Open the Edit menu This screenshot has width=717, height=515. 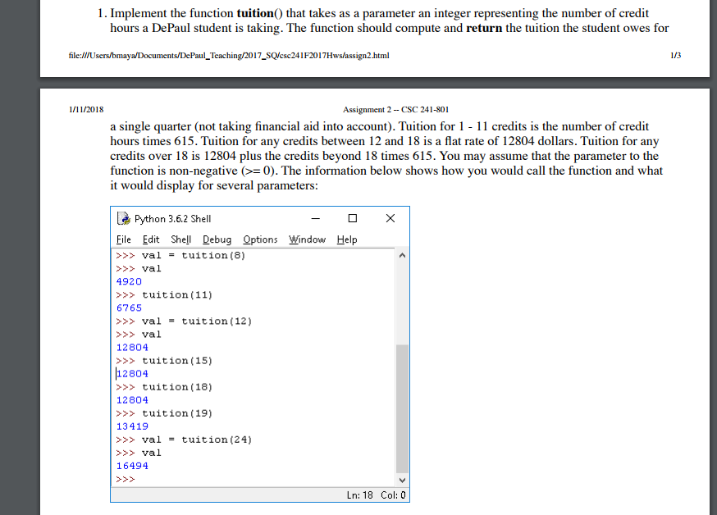pos(151,239)
